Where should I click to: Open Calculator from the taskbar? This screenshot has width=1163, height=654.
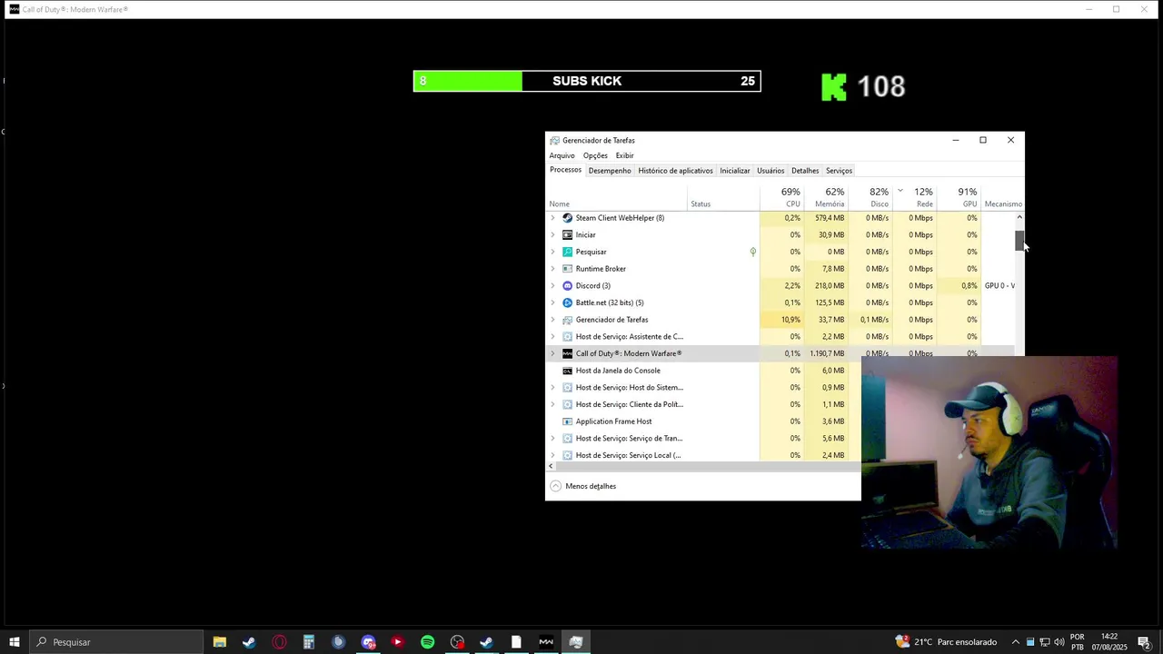pos(309,642)
